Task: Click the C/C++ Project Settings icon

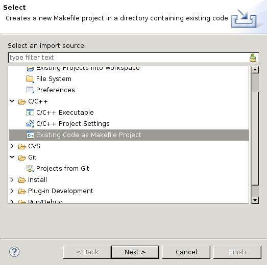Action: tap(30, 123)
